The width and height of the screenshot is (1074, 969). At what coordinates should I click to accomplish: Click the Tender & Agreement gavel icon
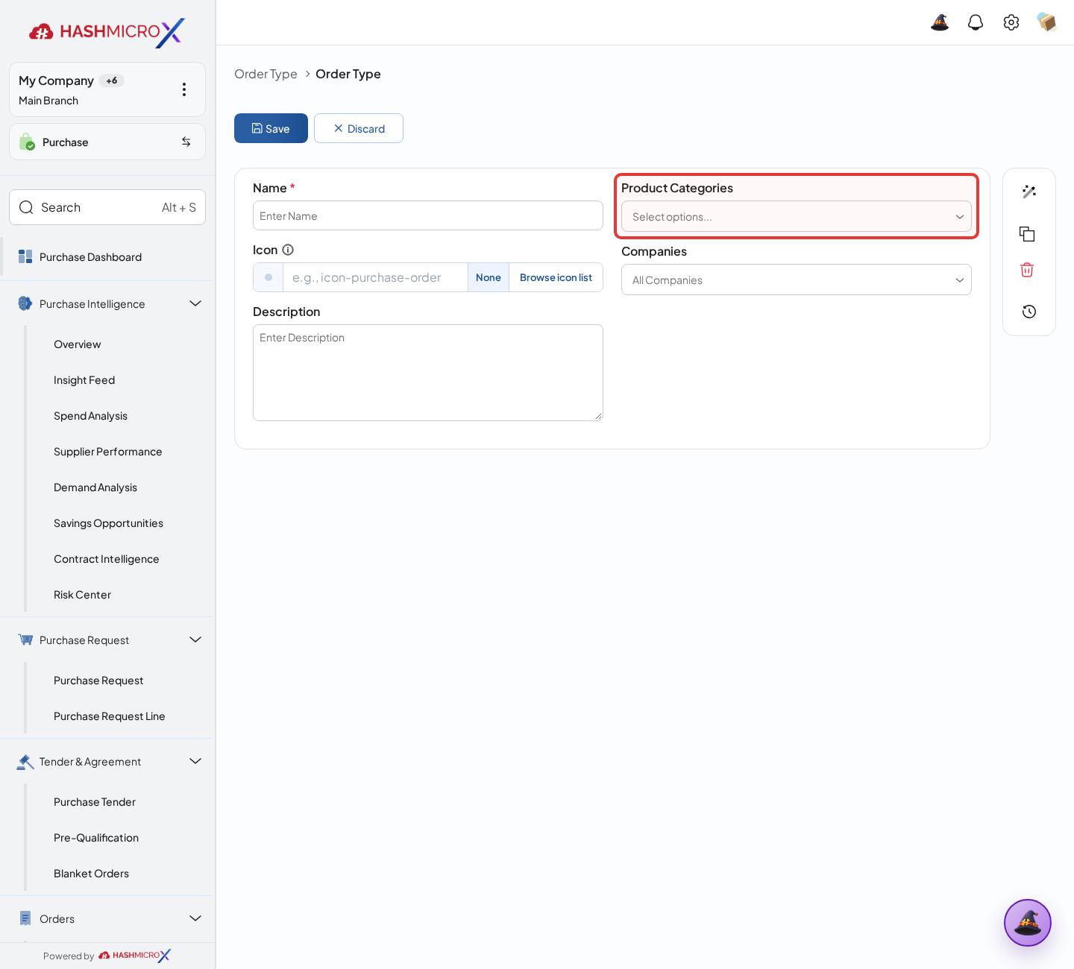tap(25, 761)
